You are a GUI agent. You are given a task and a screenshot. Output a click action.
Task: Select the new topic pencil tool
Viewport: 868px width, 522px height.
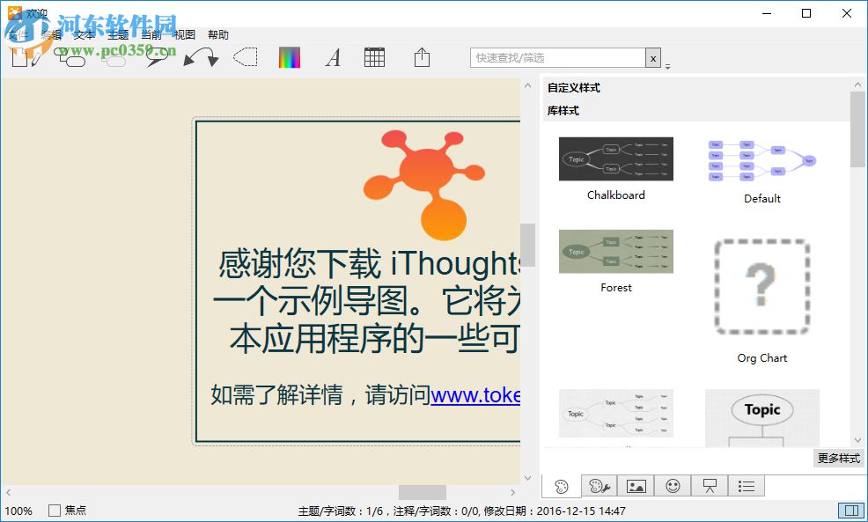(x=24, y=58)
